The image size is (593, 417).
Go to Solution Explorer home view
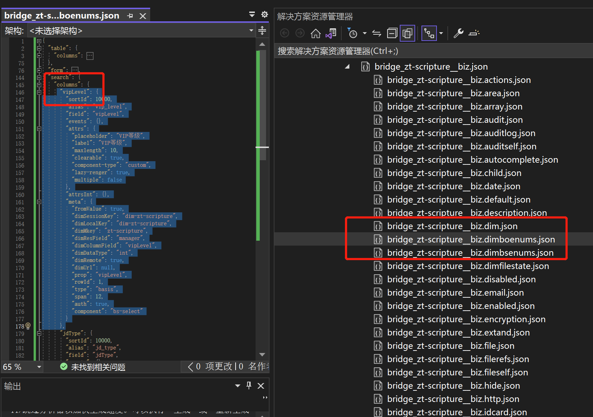click(x=315, y=33)
